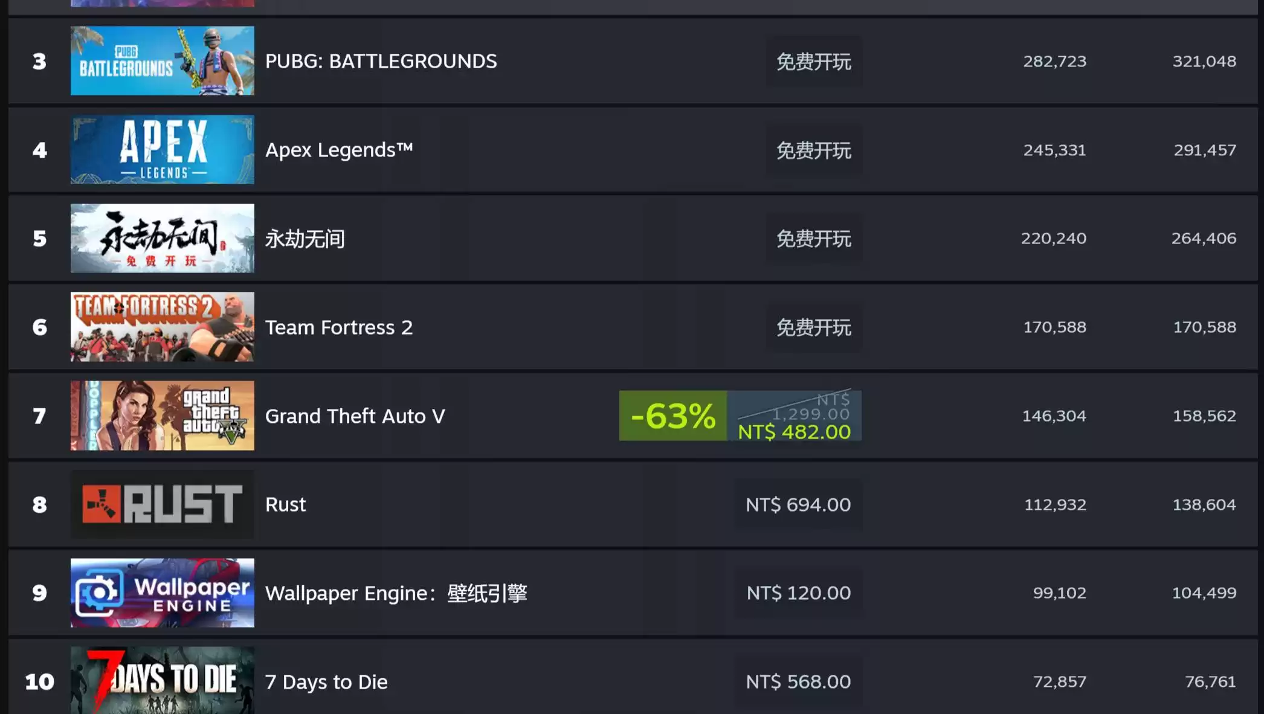
Task: Click the 永劫无间 game artwork
Action: click(x=162, y=238)
